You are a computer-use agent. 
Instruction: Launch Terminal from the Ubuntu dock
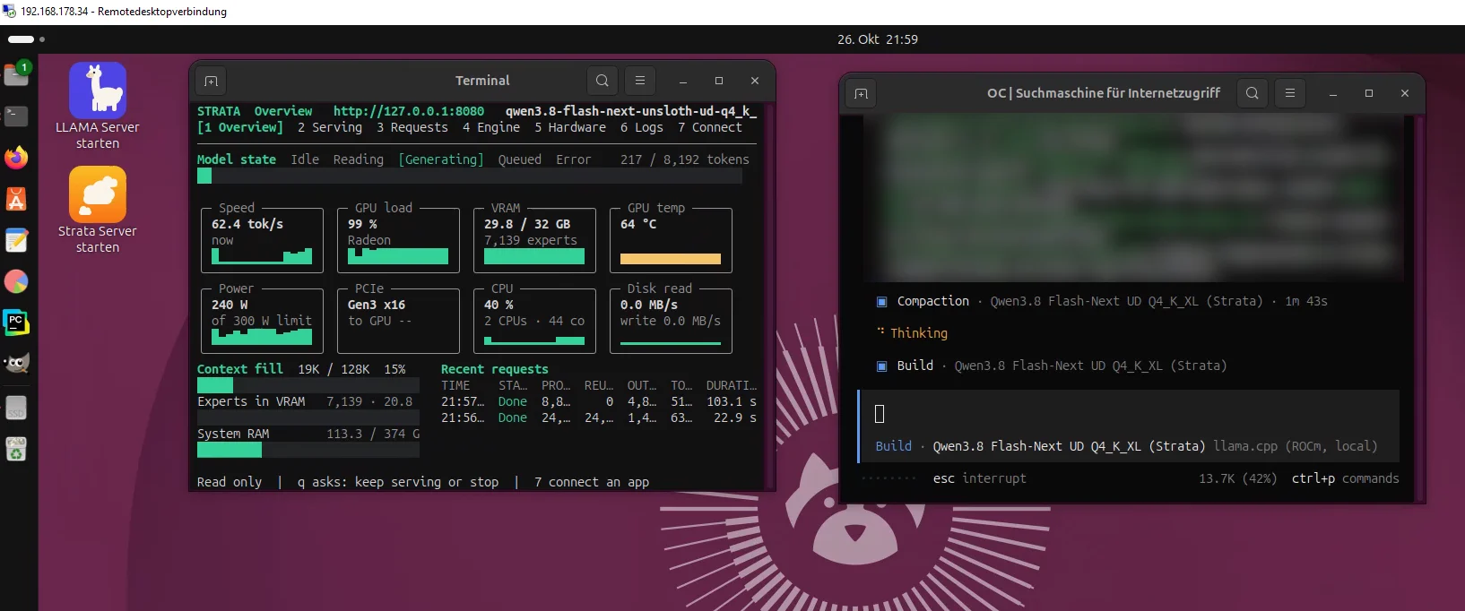[x=17, y=116]
